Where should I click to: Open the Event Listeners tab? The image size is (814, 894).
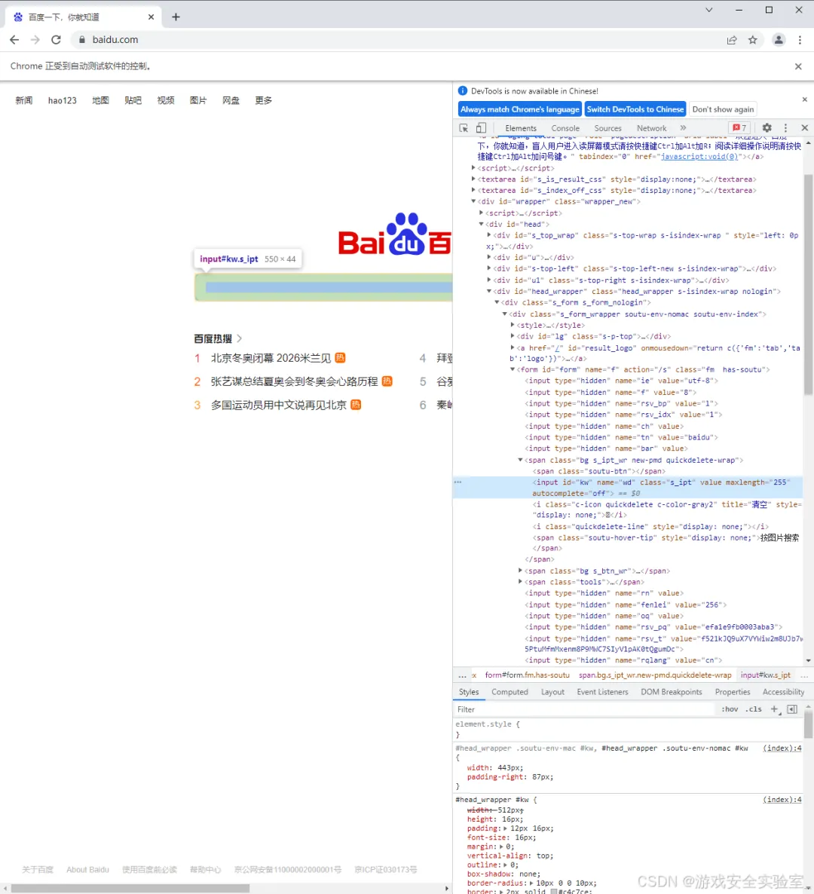602,691
